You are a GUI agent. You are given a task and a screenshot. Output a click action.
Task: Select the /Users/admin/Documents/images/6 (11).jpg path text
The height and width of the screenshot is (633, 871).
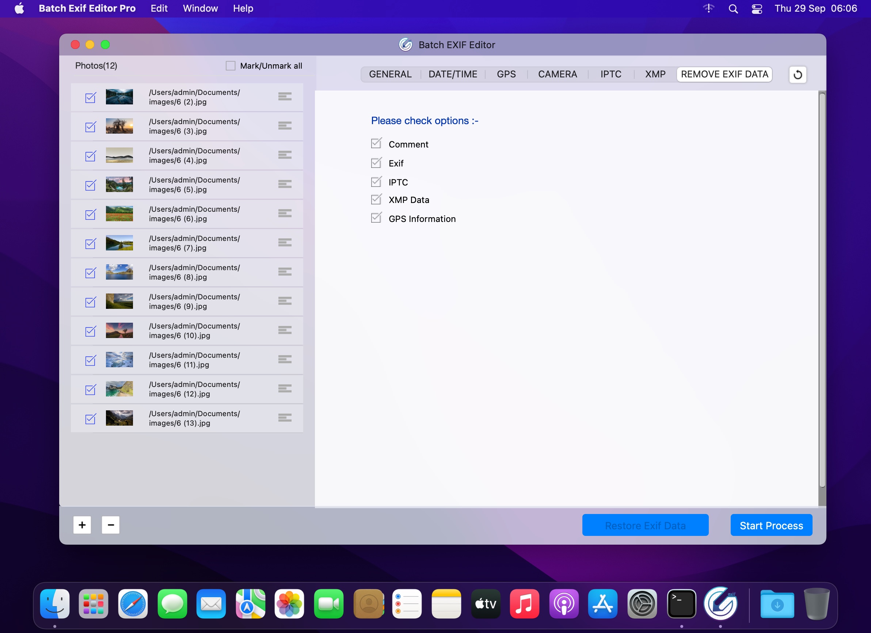tap(194, 360)
